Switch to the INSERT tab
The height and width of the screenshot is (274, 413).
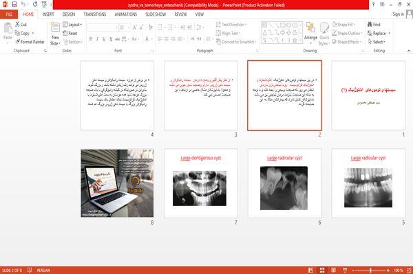pos(48,14)
